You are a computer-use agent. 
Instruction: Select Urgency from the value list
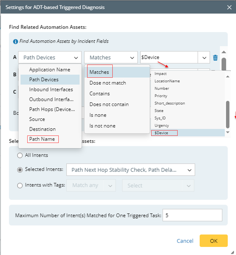(x=162, y=125)
